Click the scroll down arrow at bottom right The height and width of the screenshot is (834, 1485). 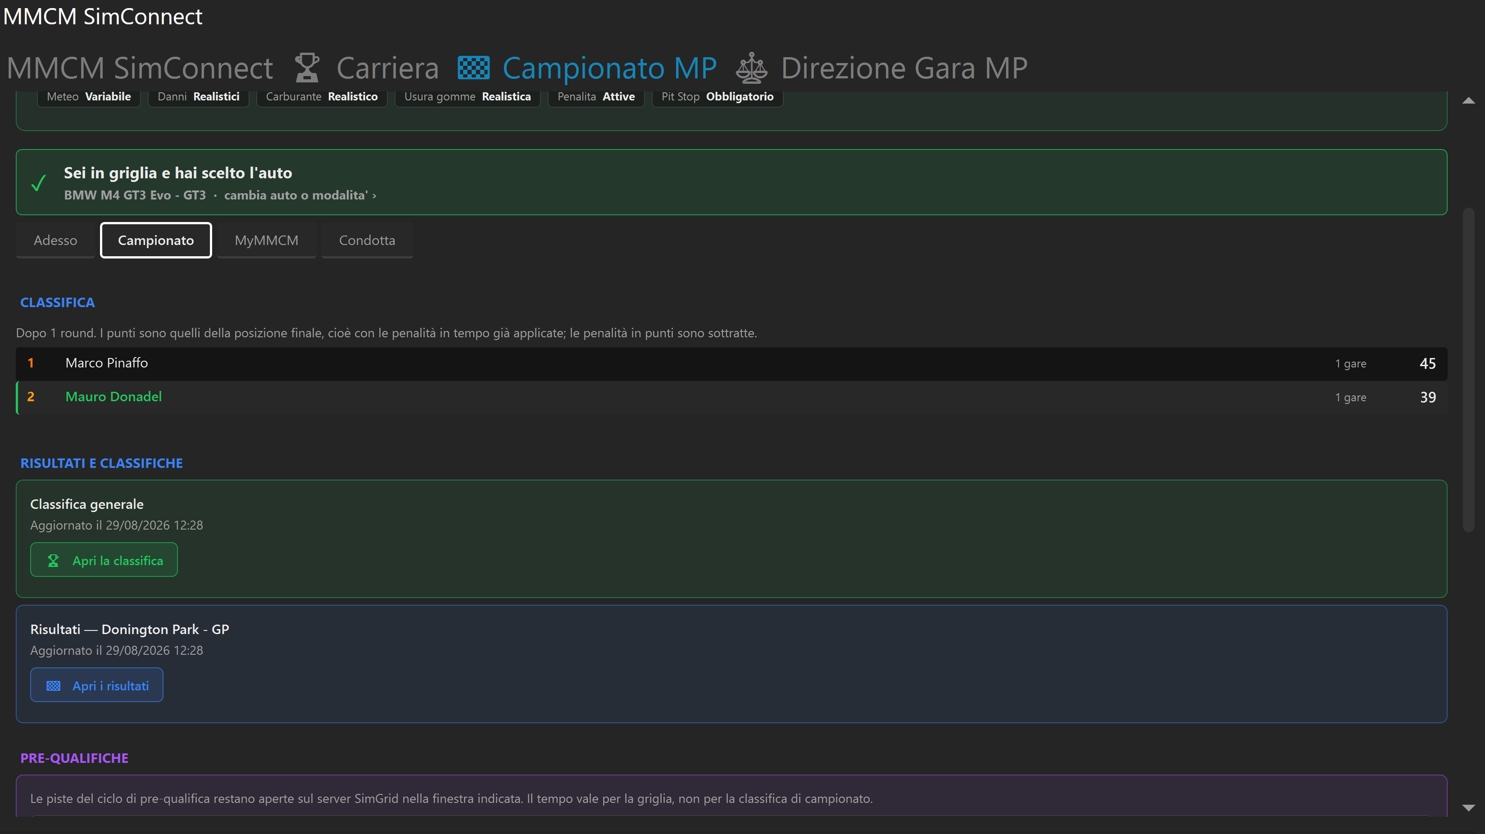point(1468,808)
